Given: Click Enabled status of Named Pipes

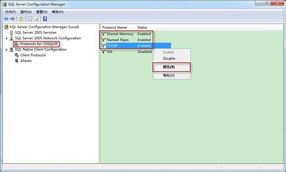Looking at the screenshot, I should pyautogui.click(x=144, y=40).
